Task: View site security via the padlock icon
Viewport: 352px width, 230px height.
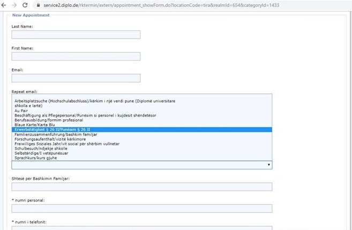Action: tap(38, 5)
